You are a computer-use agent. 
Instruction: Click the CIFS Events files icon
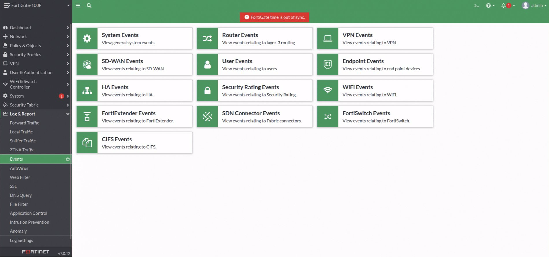(x=87, y=143)
